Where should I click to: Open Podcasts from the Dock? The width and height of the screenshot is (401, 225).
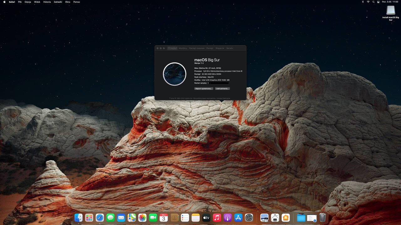(x=227, y=218)
